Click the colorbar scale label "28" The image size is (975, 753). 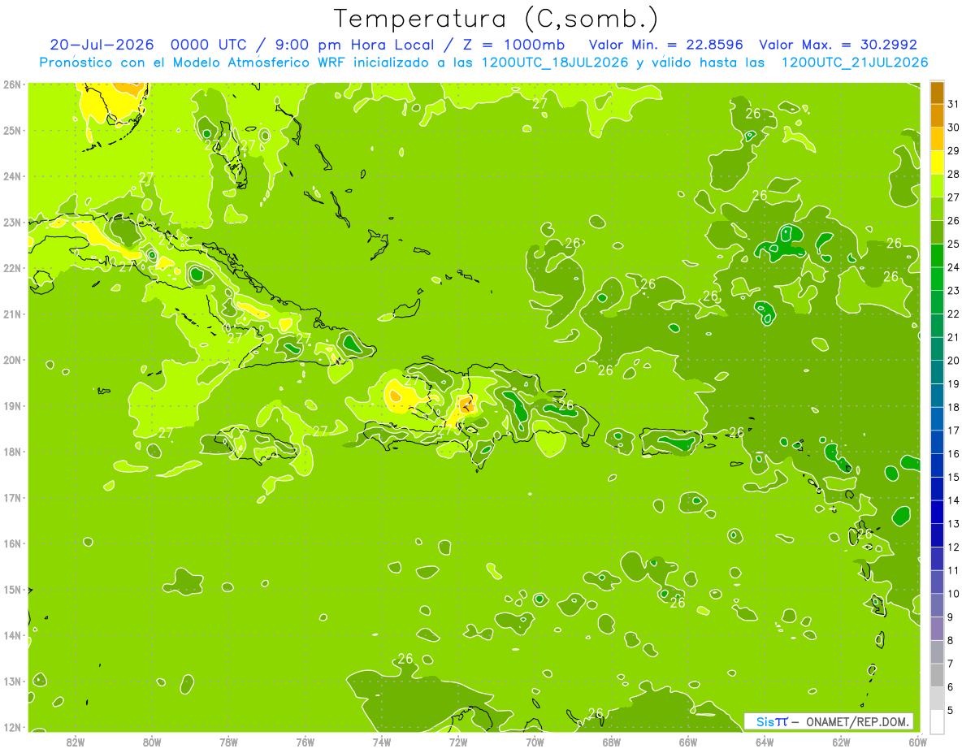[x=953, y=174]
